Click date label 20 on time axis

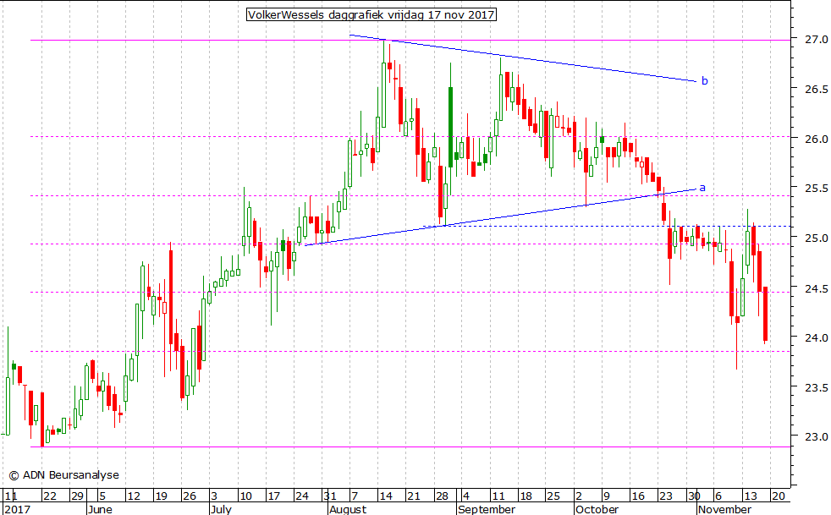pyautogui.click(x=778, y=496)
